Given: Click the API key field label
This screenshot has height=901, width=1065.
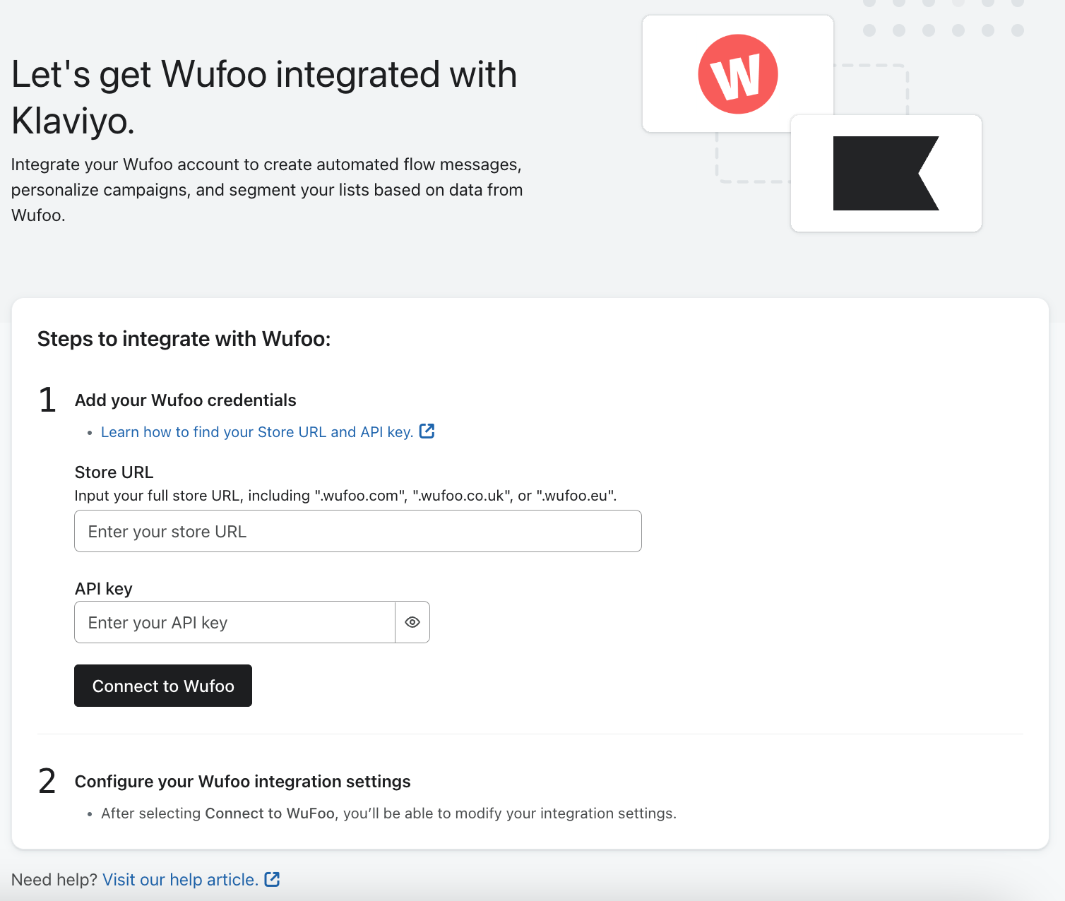Looking at the screenshot, I should [104, 589].
